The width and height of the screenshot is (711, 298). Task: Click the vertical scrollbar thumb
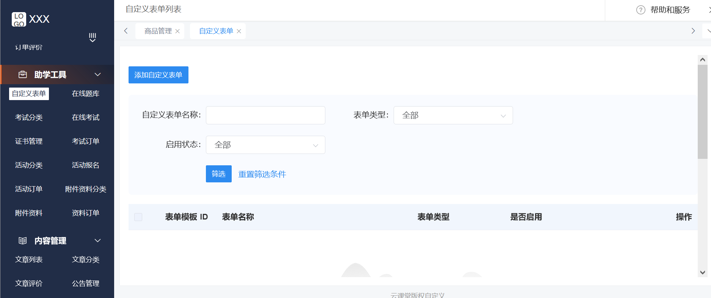pos(702,111)
